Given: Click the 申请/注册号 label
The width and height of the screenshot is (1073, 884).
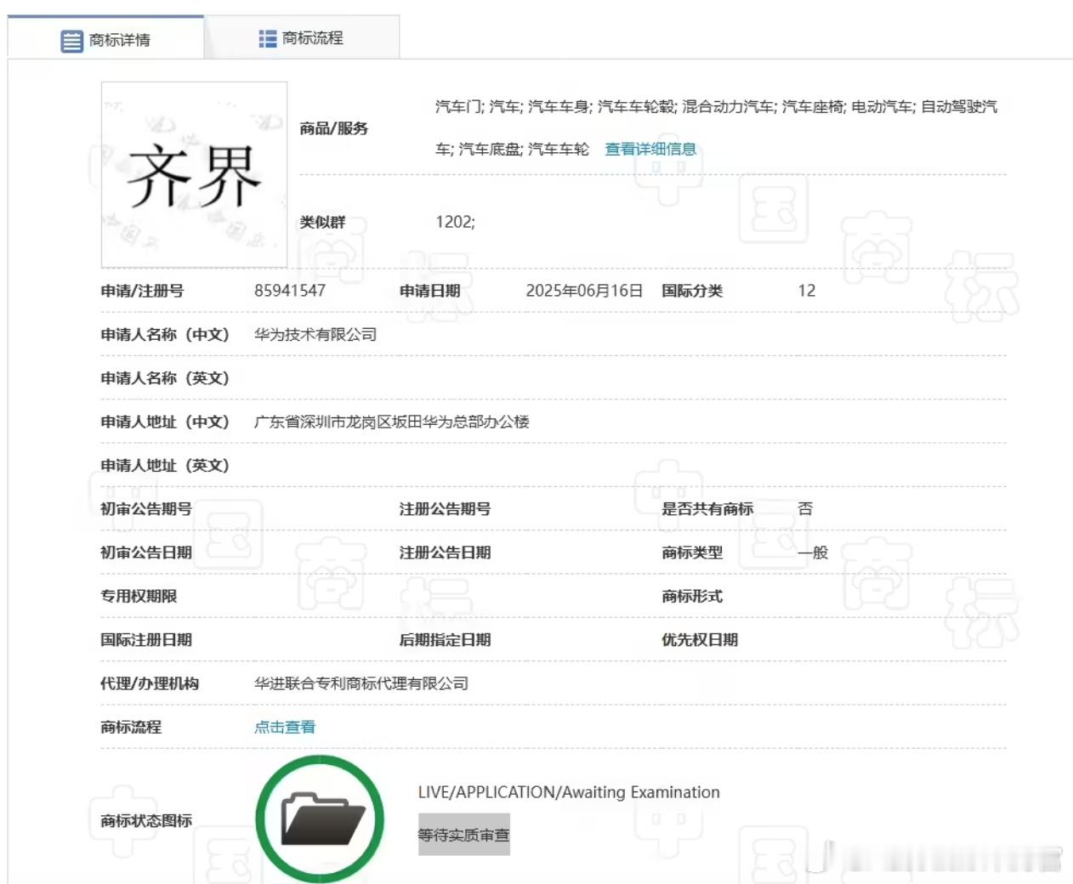Looking at the screenshot, I should tap(142, 291).
